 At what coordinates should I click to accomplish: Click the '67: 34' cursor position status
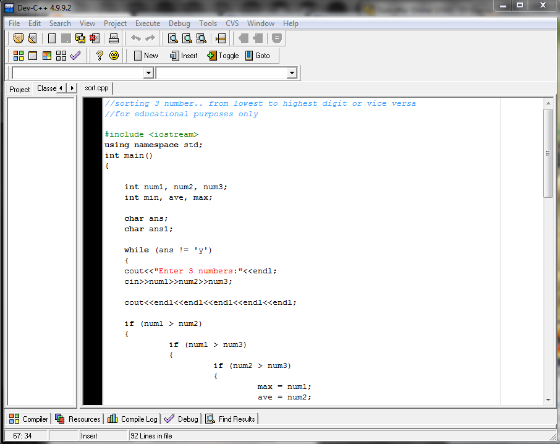coord(22,436)
